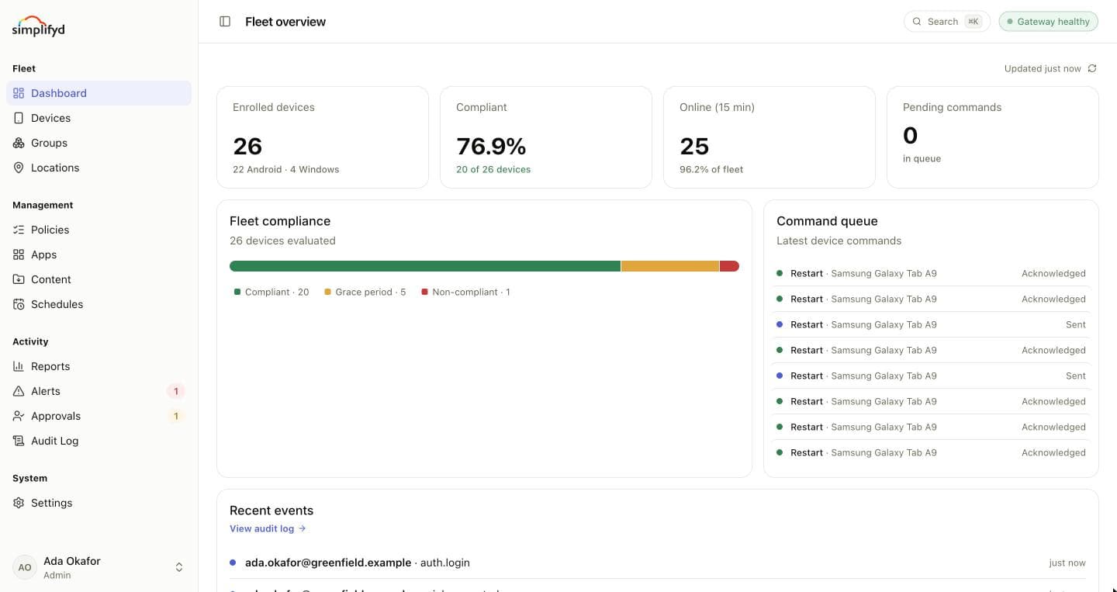This screenshot has height=592, width=1117.
Task: Focus the Search input field
Action: (x=947, y=22)
